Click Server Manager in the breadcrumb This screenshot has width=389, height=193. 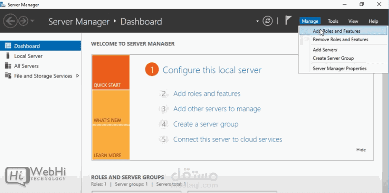(x=79, y=21)
